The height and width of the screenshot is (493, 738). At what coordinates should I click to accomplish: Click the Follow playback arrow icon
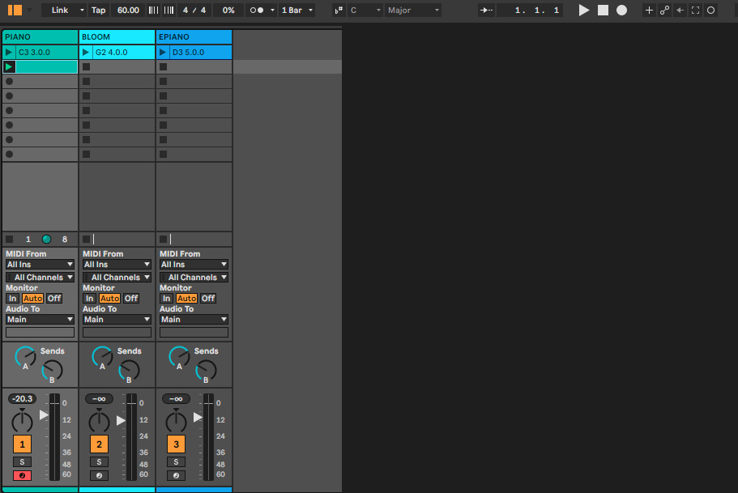click(x=486, y=10)
